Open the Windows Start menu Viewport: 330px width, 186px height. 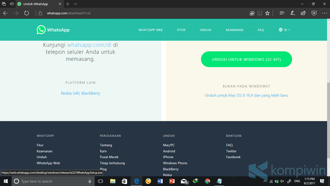pyautogui.click(x=6, y=181)
